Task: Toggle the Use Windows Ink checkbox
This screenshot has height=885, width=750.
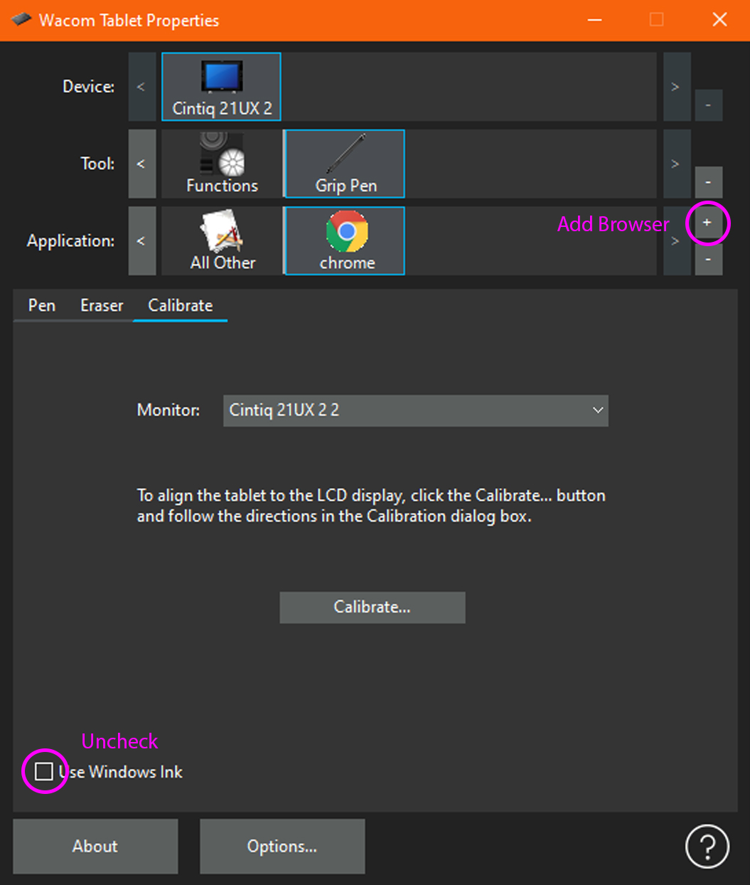Action: click(44, 771)
